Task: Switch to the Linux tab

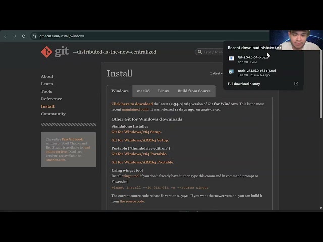Action: [164, 91]
